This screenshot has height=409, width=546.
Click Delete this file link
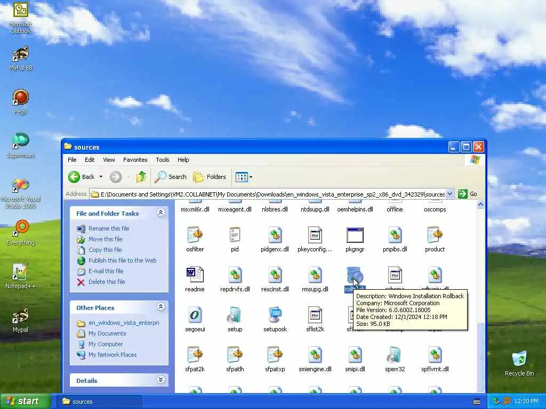click(107, 282)
